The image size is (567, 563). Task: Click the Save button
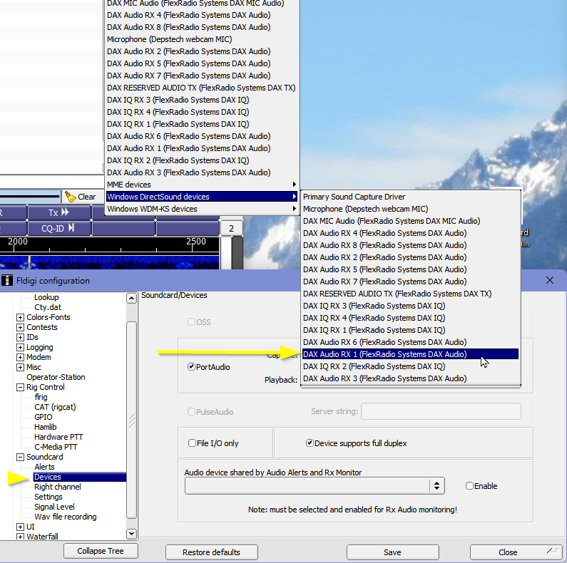393,552
